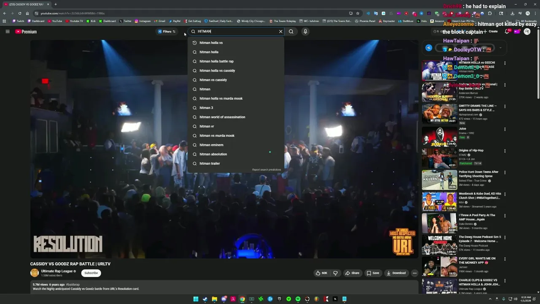Select suggestion 'hitman holla vs murda mook'

click(x=236, y=98)
